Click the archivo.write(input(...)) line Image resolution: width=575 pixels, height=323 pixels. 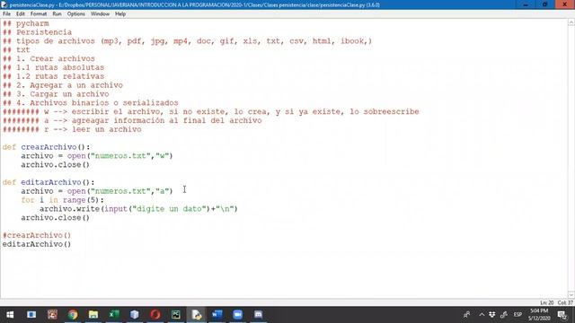(x=138, y=209)
